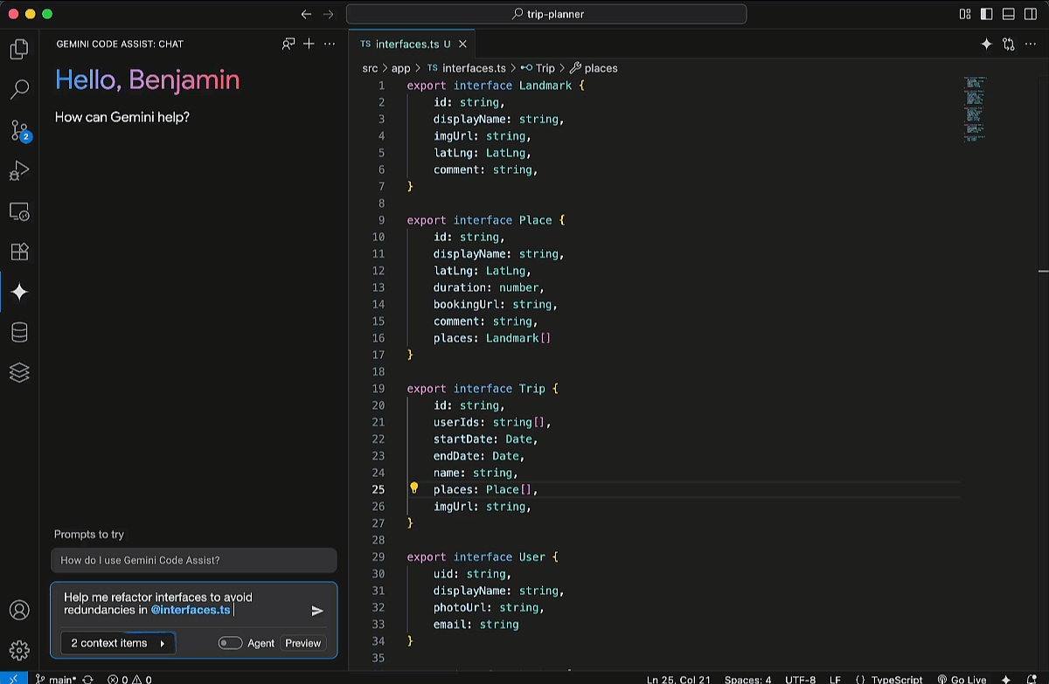Click the sync changes icon in status bar
Image resolution: width=1049 pixels, height=684 pixels.
pyautogui.click(x=87, y=679)
